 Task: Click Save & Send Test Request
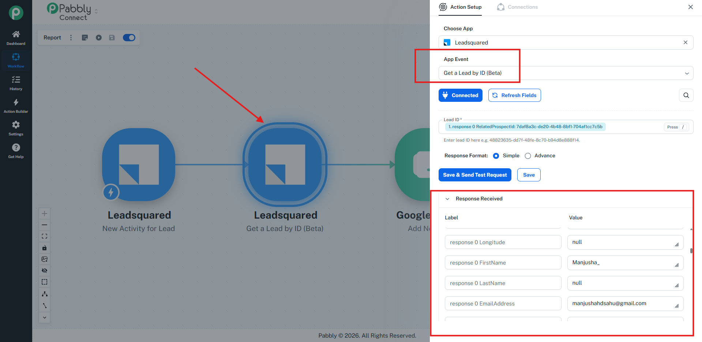tap(475, 175)
